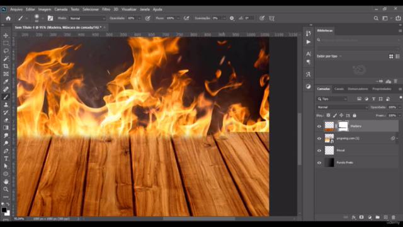
Task: Open layer Opacidade dropdown arrow
Action: pyautogui.click(x=400, y=107)
